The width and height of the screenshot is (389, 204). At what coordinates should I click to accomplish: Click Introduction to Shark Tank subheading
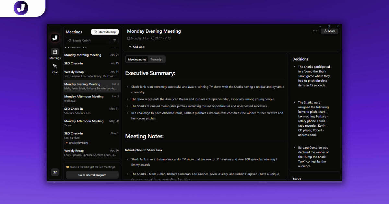[x=144, y=150]
